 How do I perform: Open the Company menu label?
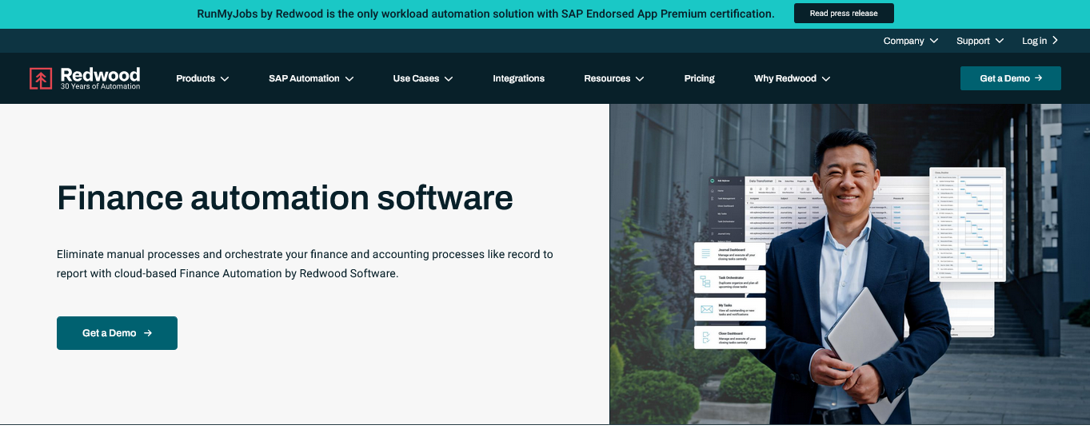(x=904, y=41)
